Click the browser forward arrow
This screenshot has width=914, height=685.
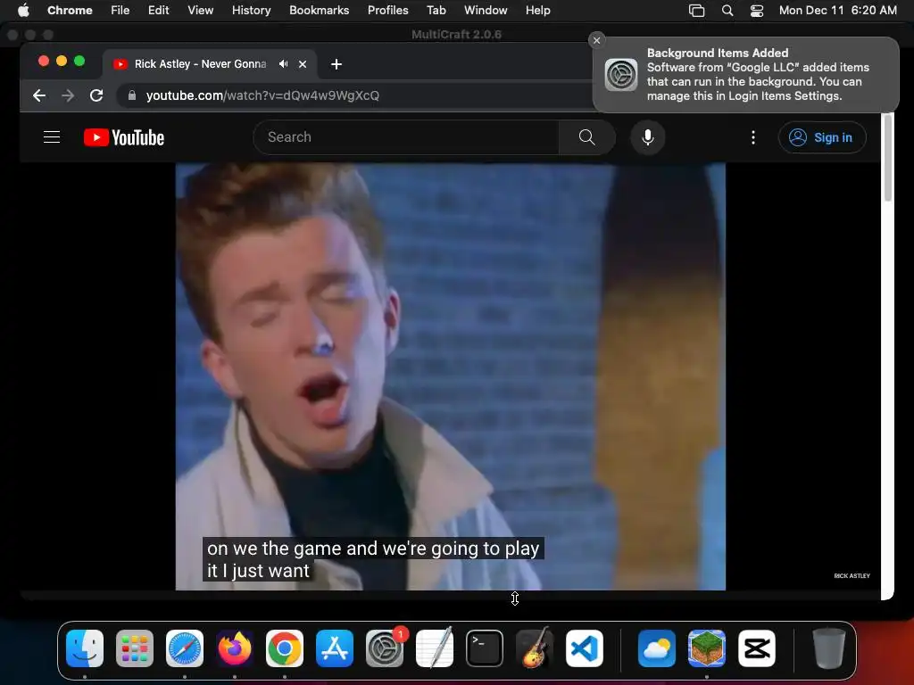click(68, 95)
